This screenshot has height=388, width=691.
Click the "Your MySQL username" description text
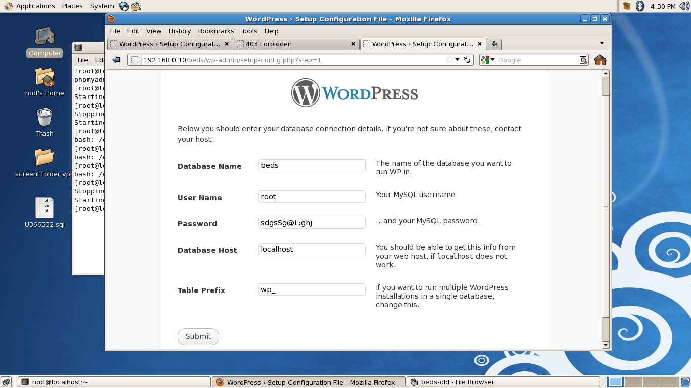(x=415, y=195)
